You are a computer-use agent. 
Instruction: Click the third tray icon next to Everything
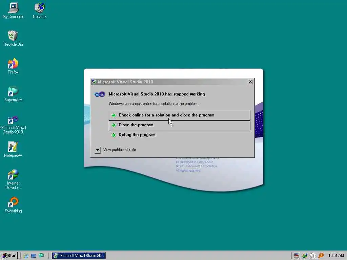(313, 256)
